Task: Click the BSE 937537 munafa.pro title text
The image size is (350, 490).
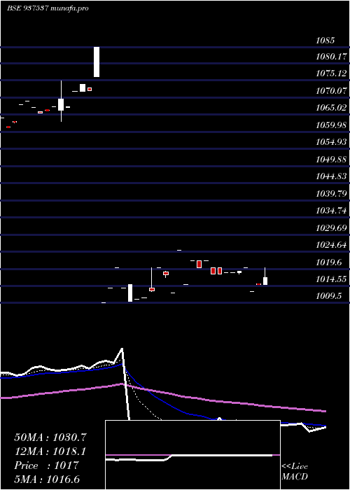Action: (x=48, y=8)
